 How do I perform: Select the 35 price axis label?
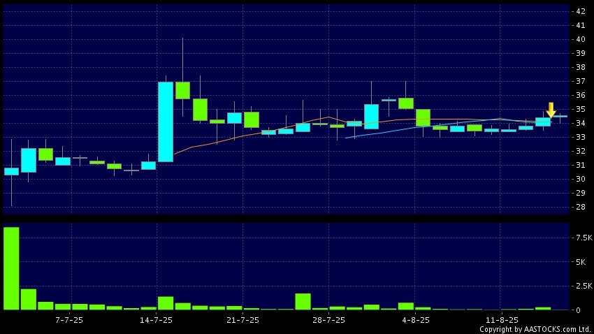coord(581,109)
